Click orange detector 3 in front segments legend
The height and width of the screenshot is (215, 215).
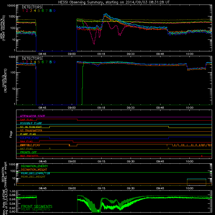point(31,11)
